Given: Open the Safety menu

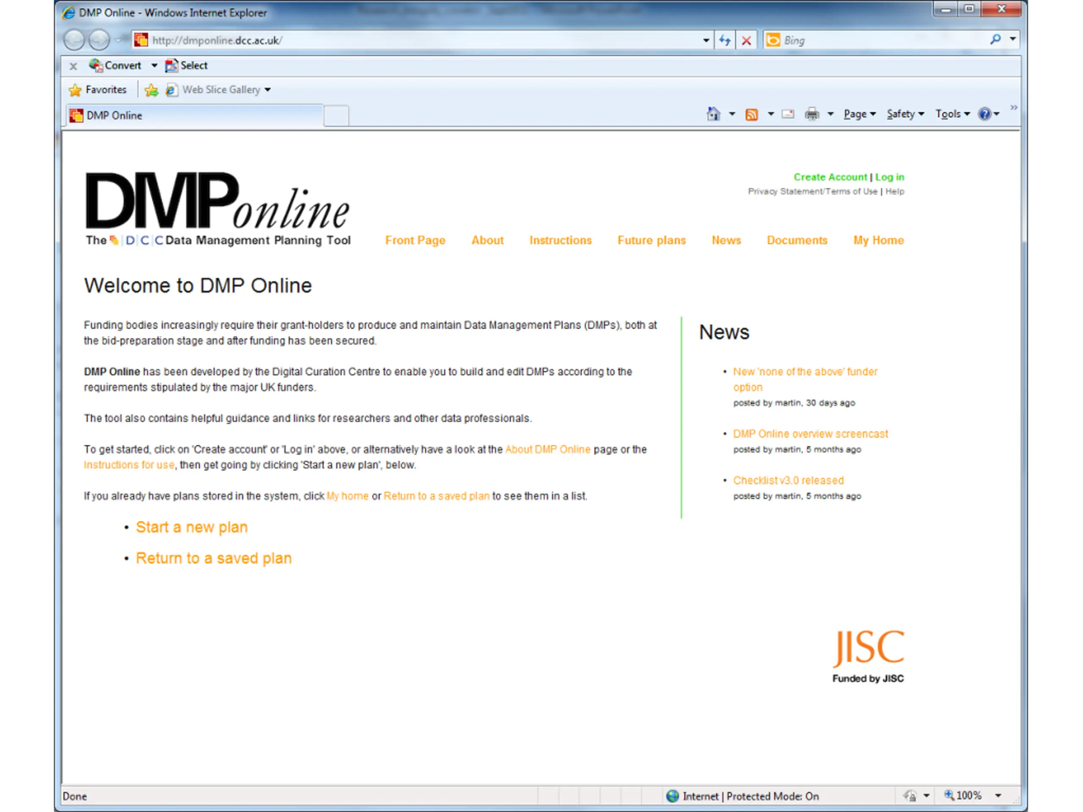Looking at the screenshot, I should point(905,114).
